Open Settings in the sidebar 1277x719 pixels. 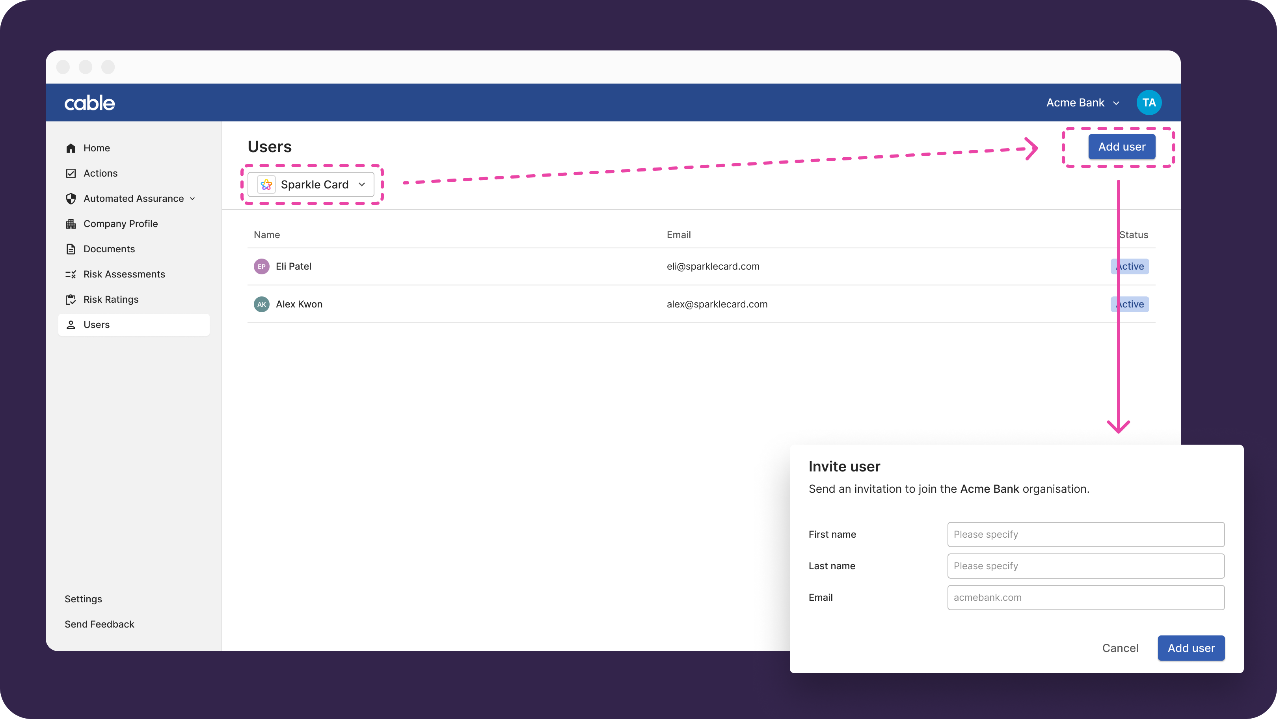pyautogui.click(x=83, y=599)
